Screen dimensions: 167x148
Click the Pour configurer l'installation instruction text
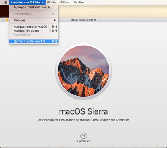83,120
